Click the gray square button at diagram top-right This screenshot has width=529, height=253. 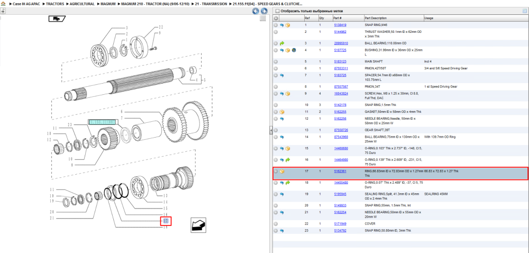(x=263, y=19)
